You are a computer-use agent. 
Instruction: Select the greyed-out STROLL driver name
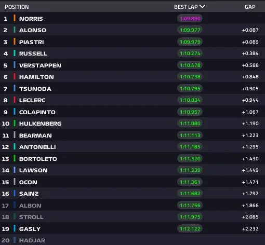coord(31,217)
